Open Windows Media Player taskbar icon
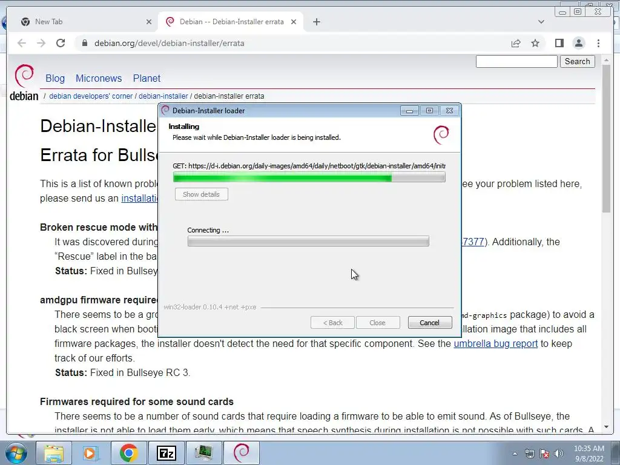This screenshot has width=620, height=465. (90, 453)
